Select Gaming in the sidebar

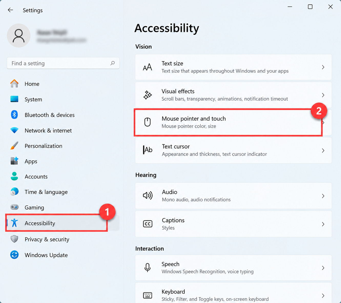tap(63, 207)
